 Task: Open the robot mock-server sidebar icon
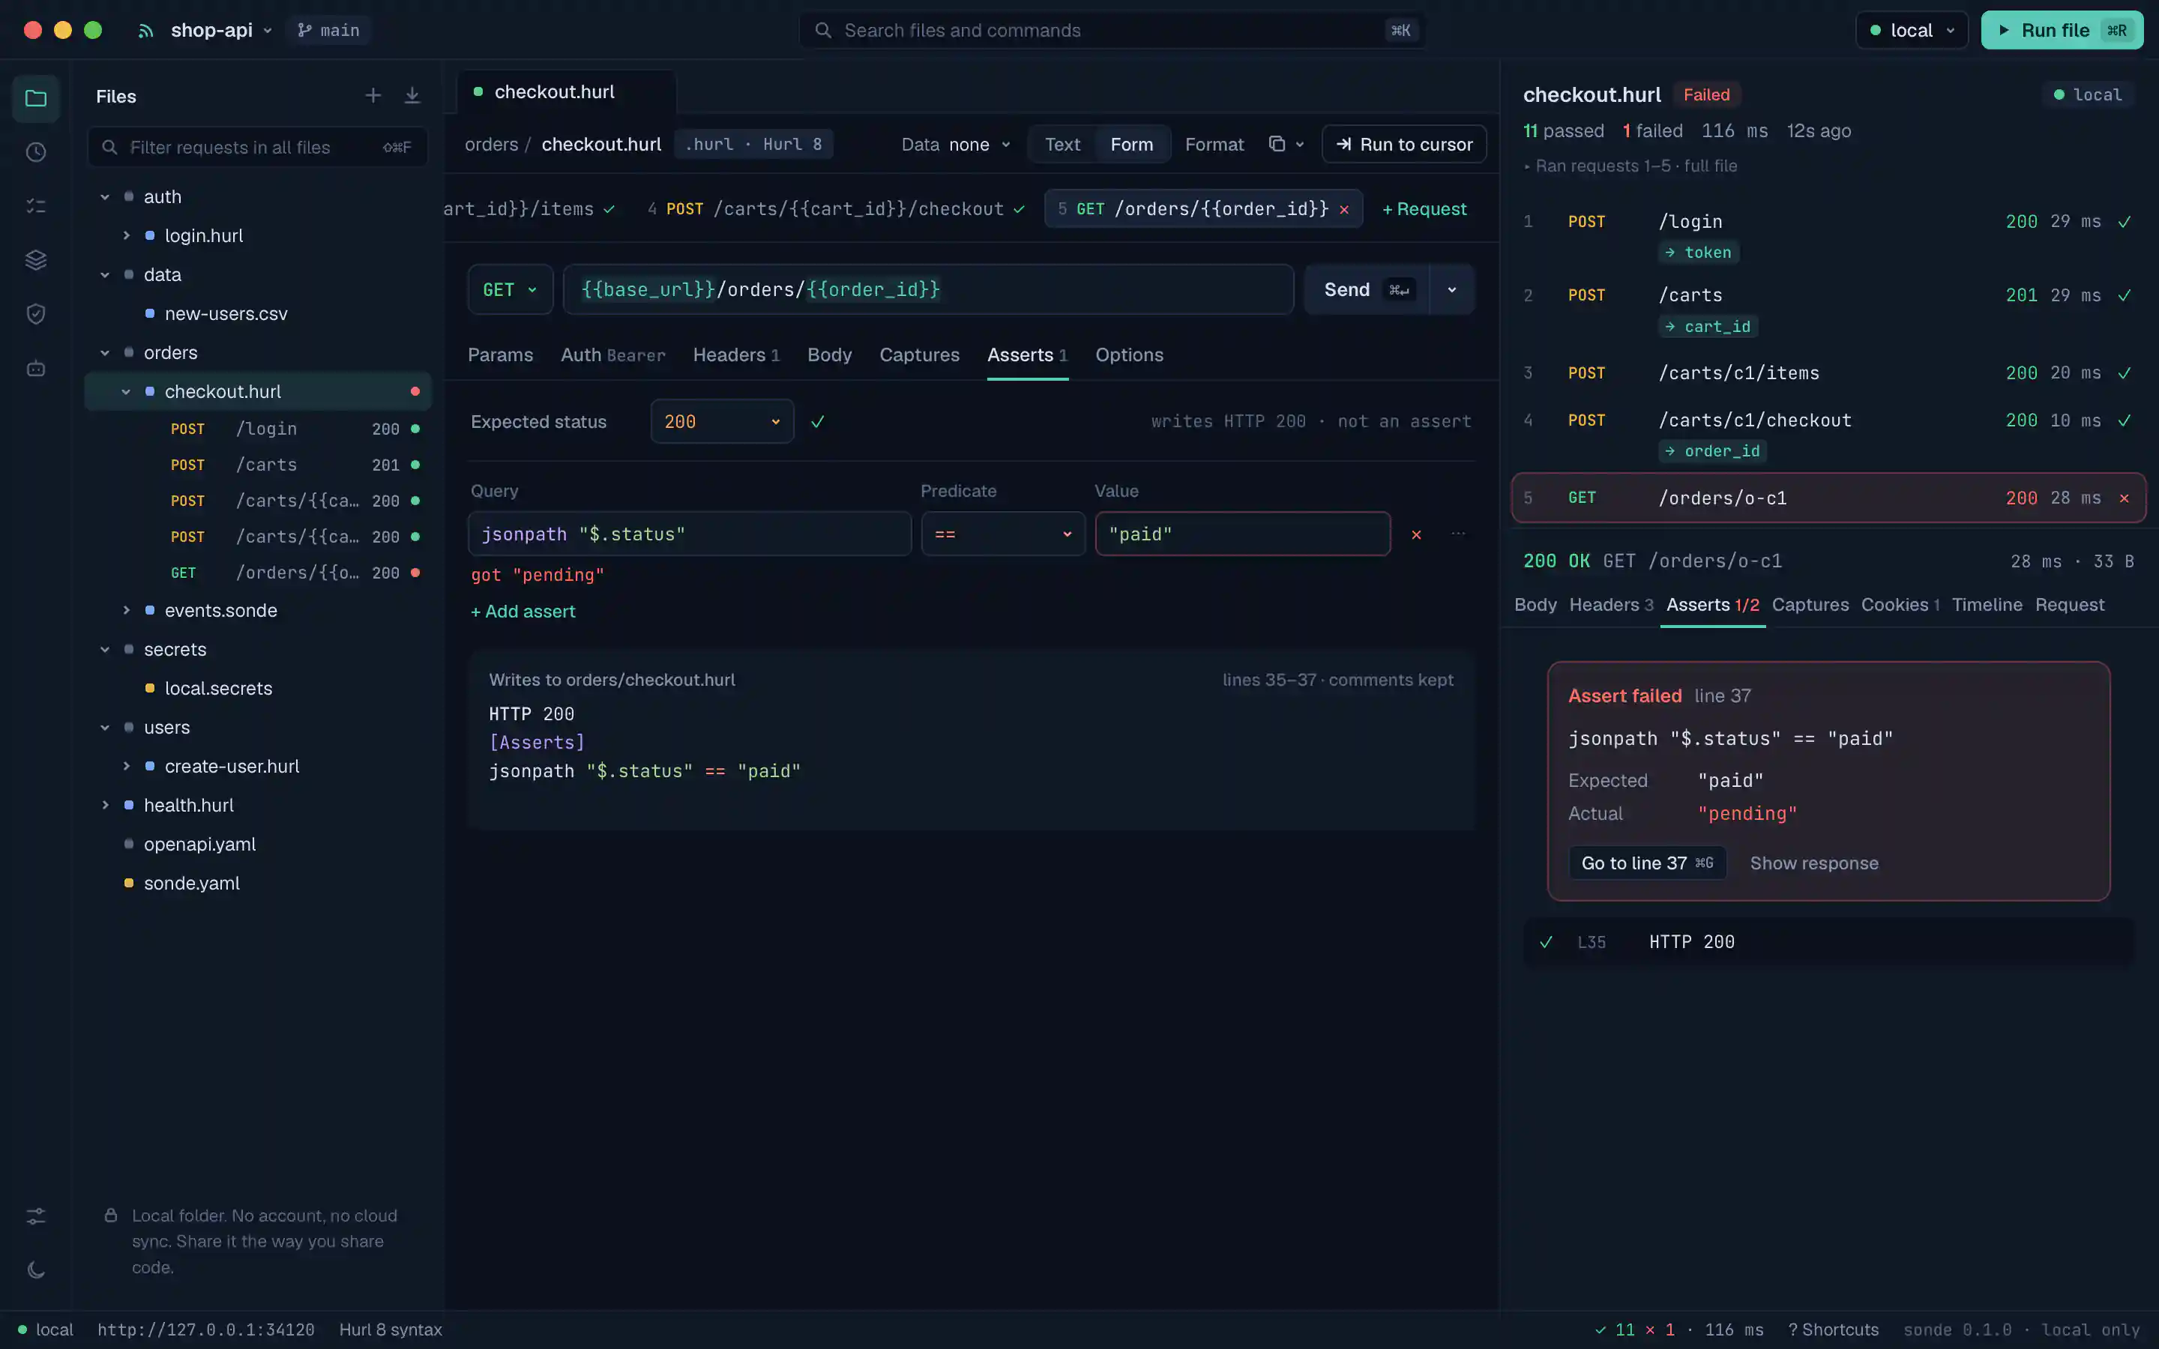pos(36,367)
